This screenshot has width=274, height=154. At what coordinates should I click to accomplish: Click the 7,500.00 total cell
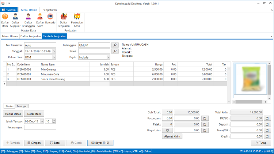tap(195, 69)
